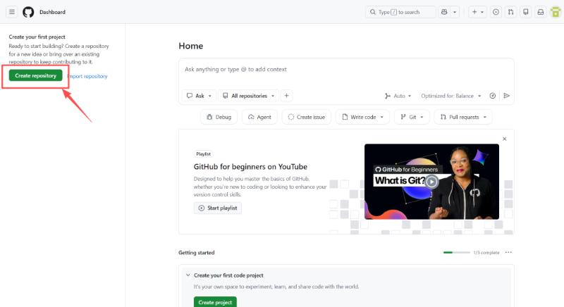
Task: Click the send arrow icon in chat
Action: click(x=506, y=96)
